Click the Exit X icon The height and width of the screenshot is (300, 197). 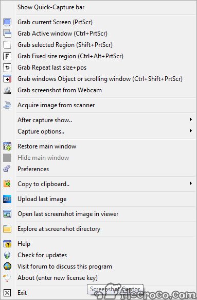7,293
